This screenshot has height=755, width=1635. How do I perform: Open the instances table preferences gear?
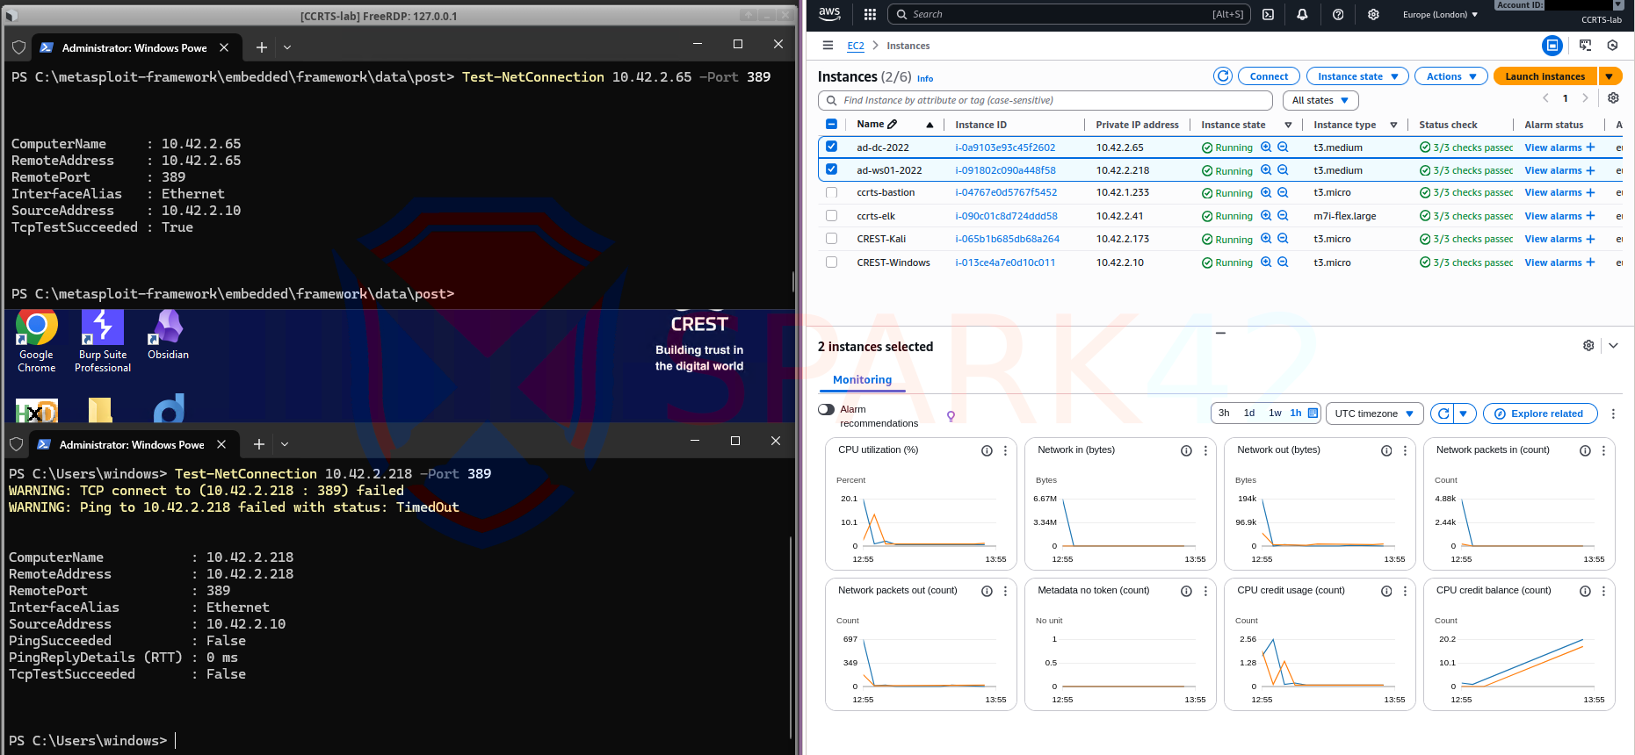(x=1613, y=98)
